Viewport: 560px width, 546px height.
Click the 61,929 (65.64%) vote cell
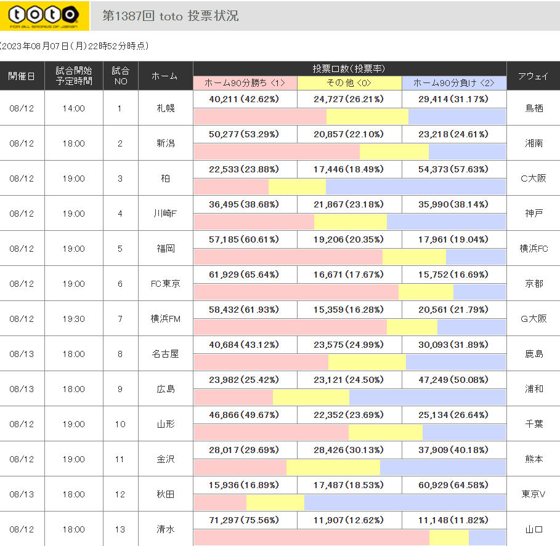pos(245,275)
